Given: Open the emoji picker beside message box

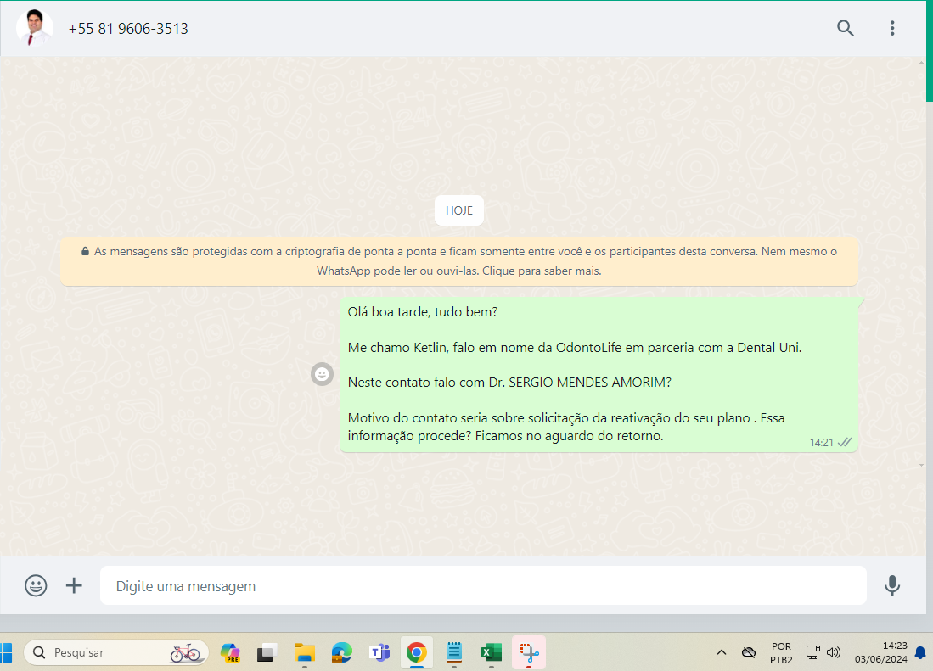Looking at the screenshot, I should tap(36, 585).
